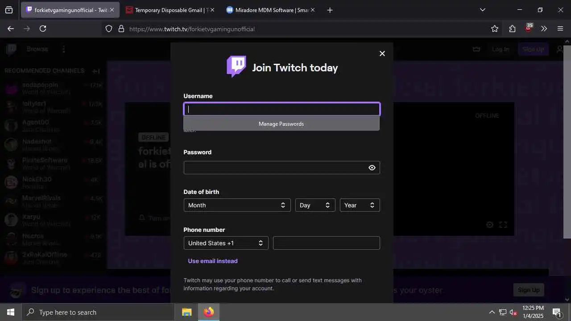Screen dimensions: 571x321
Task: Click the muted volume icon in the tray
Action: [513, 312]
